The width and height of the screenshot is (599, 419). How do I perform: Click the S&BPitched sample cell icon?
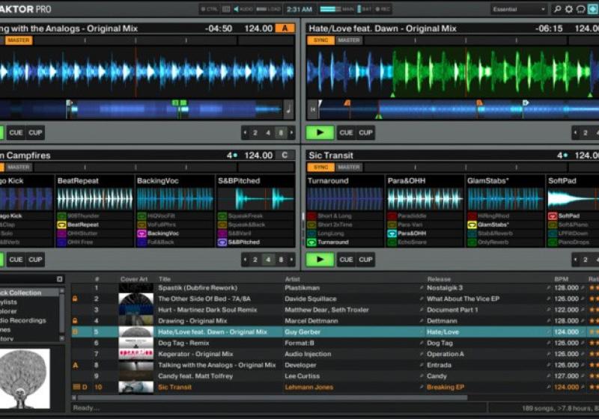pyautogui.click(x=222, y=242)
